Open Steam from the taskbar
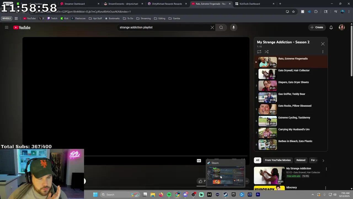This screenshot has width=353, height=199. pyautogui.click(x=225, y=195)
